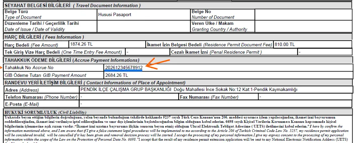
Task: Click the 810.00 TL residence permit fee
Action: (x=284, y=44)
